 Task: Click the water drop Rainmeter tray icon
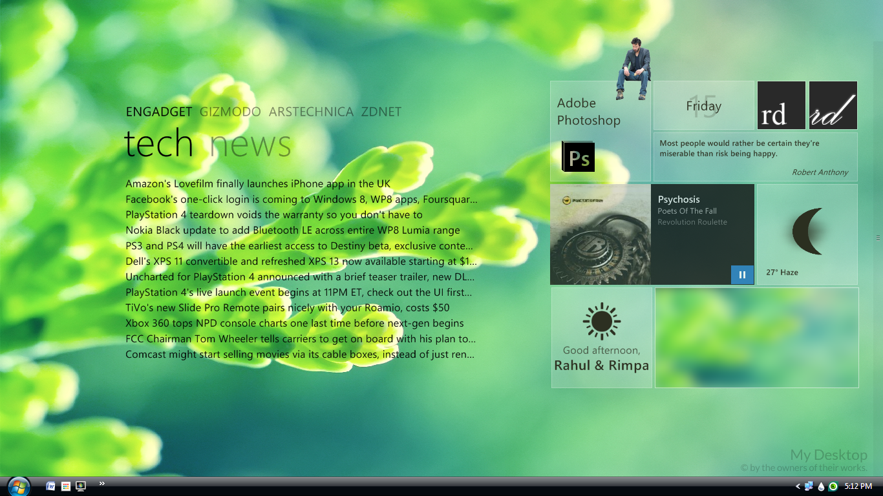tap(822, 486)
